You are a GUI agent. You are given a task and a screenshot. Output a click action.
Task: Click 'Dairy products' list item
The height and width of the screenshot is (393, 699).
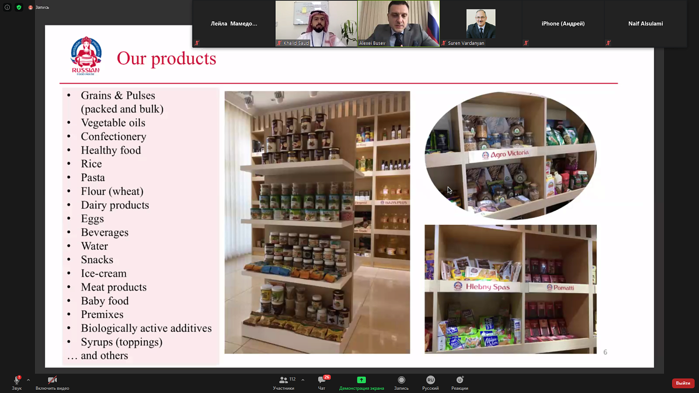coord(115,205)
